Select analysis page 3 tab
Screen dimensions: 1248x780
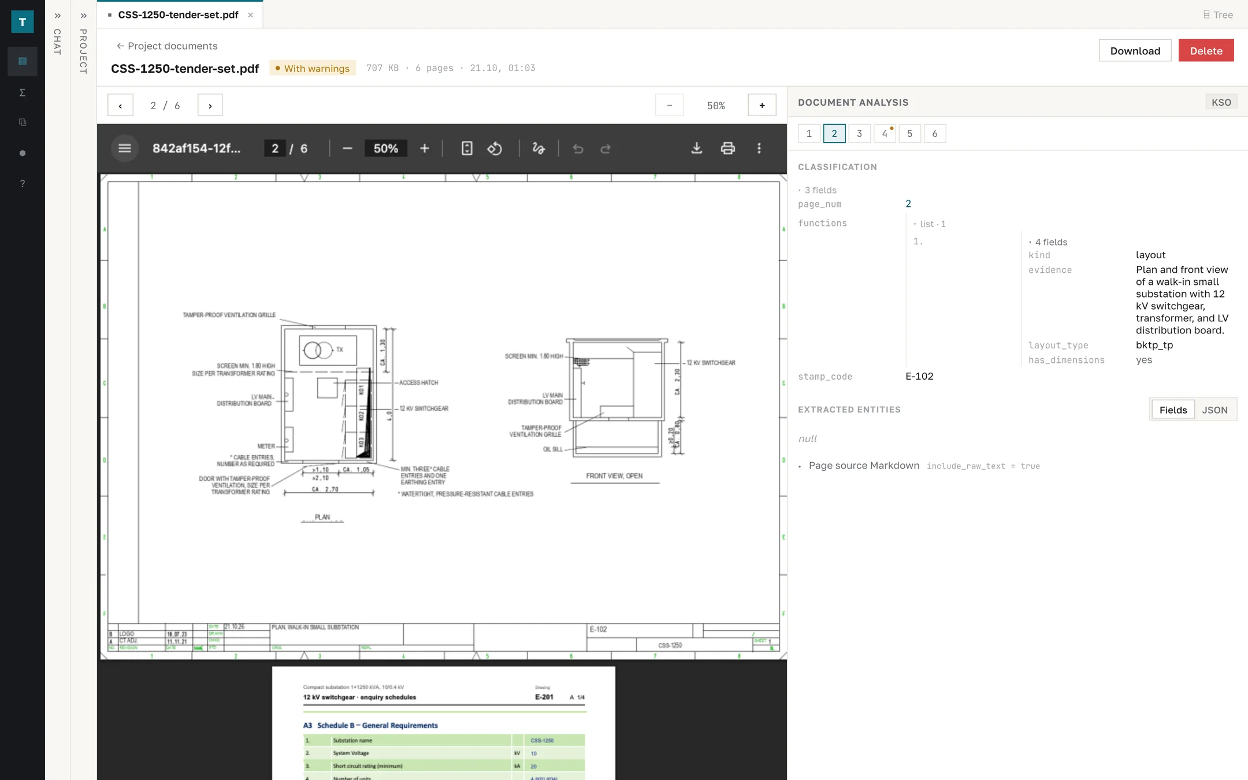pos(859,133)
